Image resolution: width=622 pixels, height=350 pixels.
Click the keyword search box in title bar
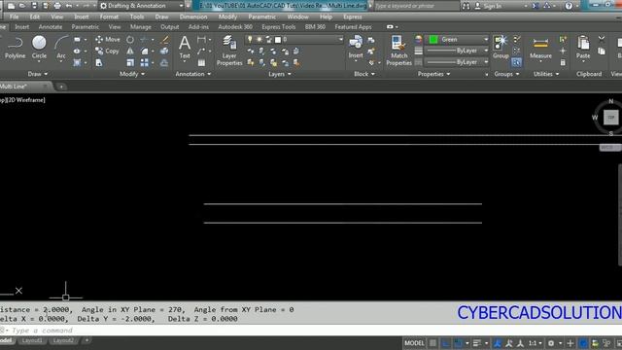416,6
